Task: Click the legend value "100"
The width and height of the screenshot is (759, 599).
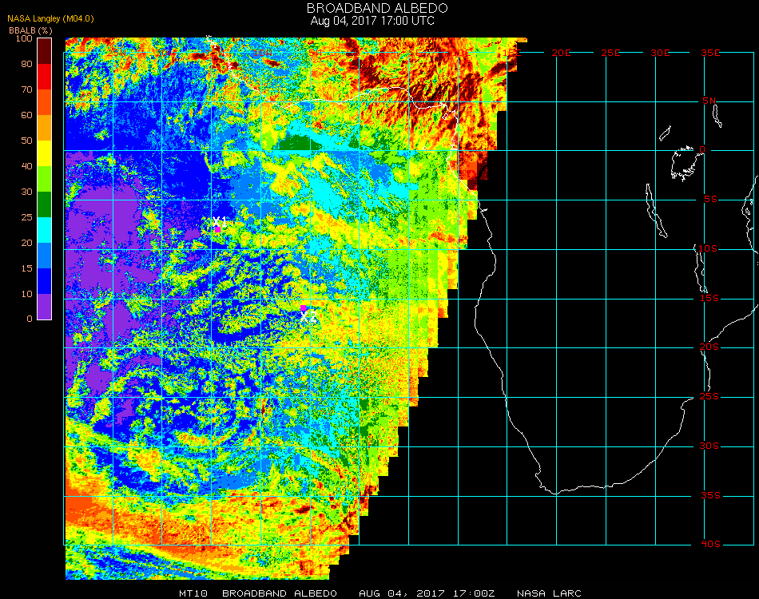Action: [x=24, y=38]
